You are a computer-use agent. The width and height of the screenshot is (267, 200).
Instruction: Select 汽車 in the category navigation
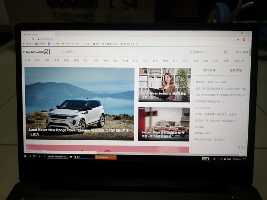point(96,60)
